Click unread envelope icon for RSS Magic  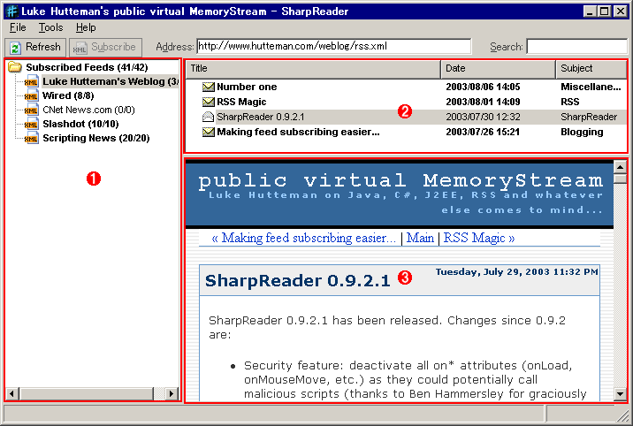pyautogui.click(x=209, y=102)
